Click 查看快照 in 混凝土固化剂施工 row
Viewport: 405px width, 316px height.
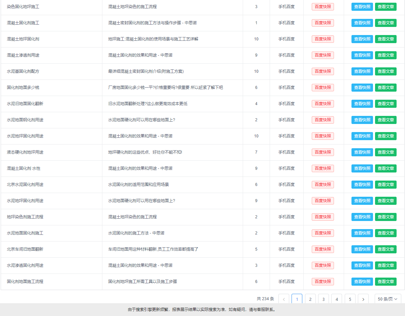click(362, 23)
